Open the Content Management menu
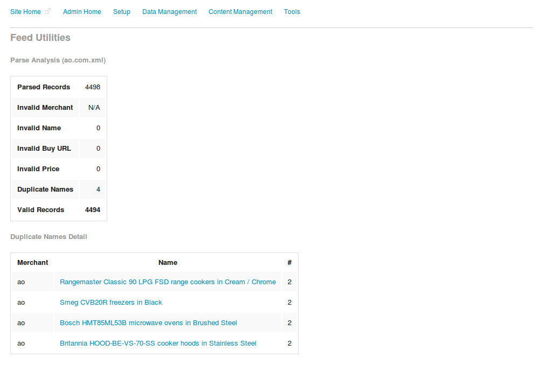 [240, 12]
